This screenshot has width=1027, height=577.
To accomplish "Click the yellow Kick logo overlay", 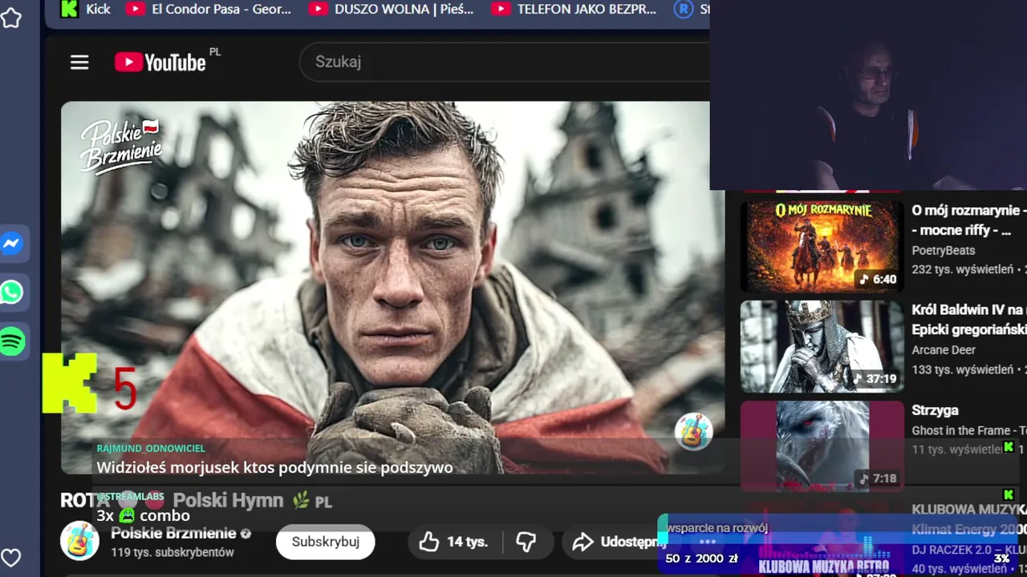I will coord(70,383).
